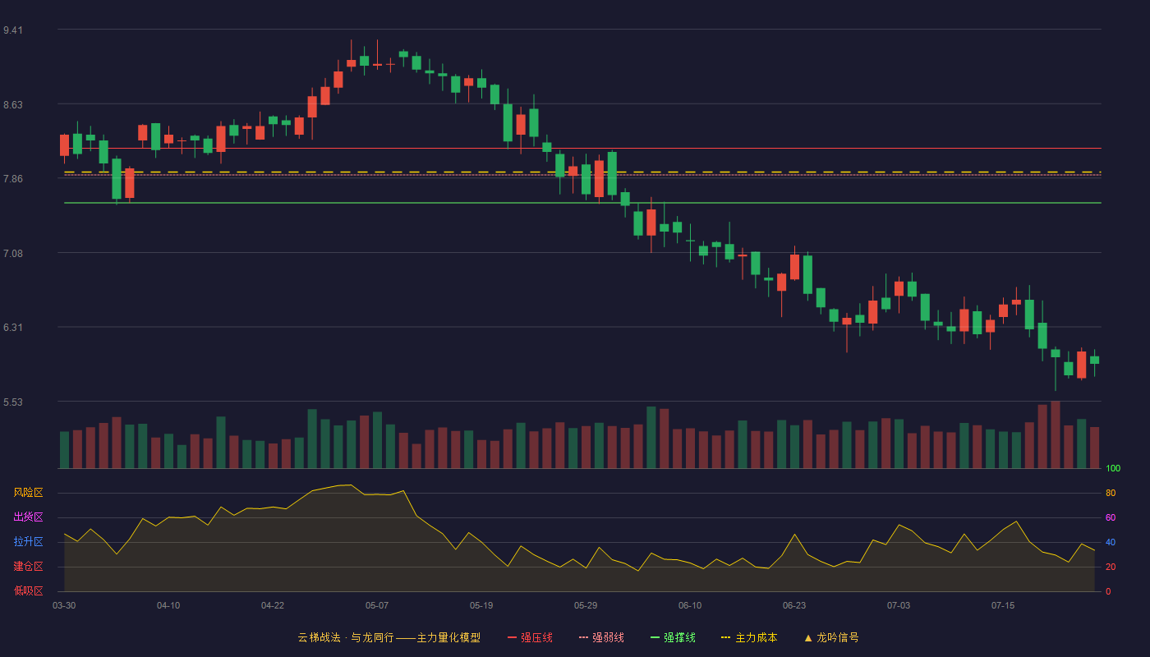Click the 云梯战法 主力量化模型 legend title
The image size is (1150, 657).
pyautogui.click(x=389, y=637)
